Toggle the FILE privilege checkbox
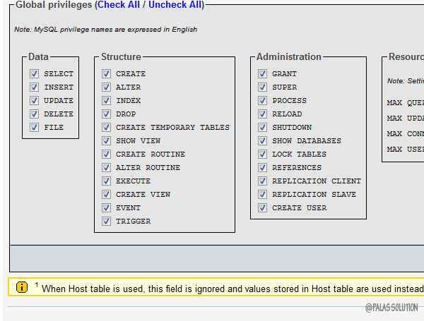This screenshot has width=424, height=321. point(34,127)
